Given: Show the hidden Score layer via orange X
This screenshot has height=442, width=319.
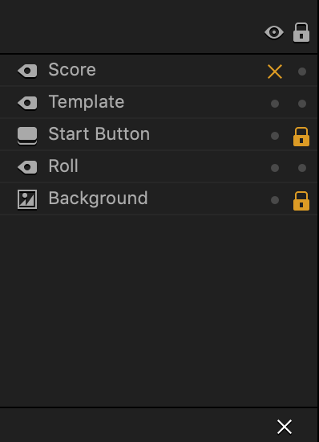Looking at the screenshot, I should click(x=275, y=72).
